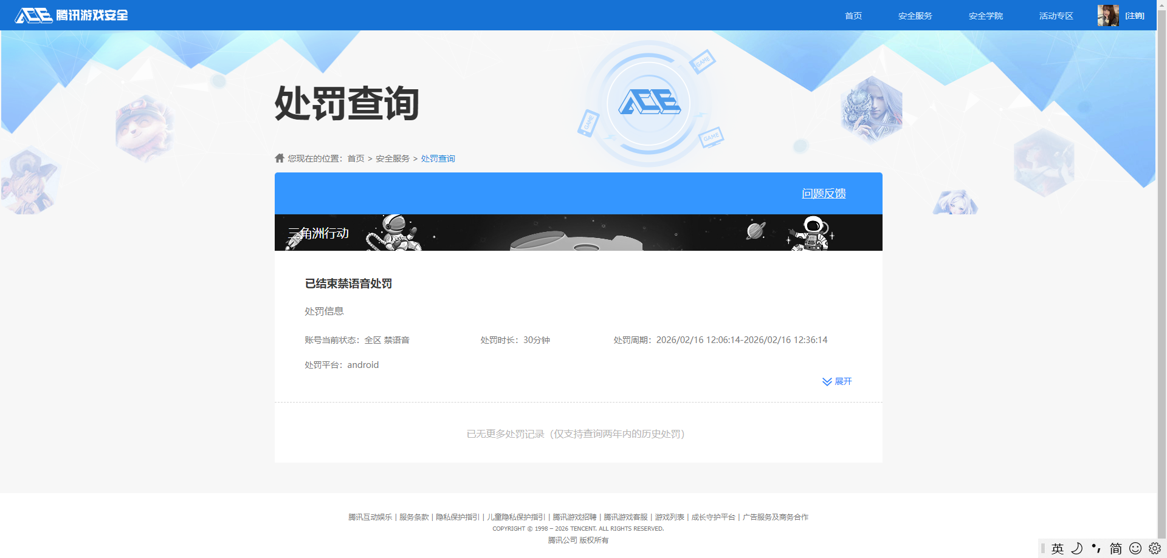The height and width of the screenshot is (558, 1167).
Task: Open the 问题反馈 feedback link
Action: point(824,193)
